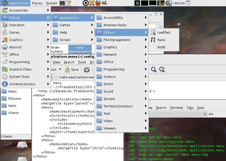Open the Music folder in sidebar

tap(9, 92)
